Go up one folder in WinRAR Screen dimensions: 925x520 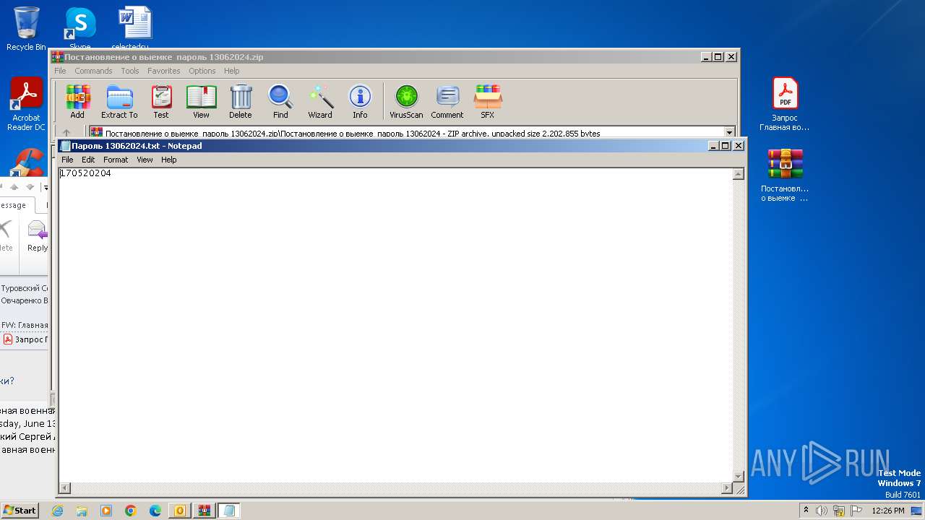click(x=66, y=133)
